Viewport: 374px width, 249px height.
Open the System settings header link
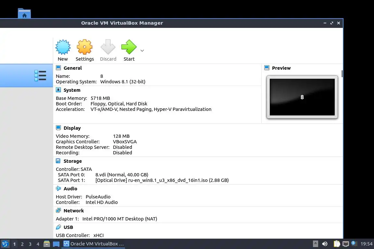[72, 90]
